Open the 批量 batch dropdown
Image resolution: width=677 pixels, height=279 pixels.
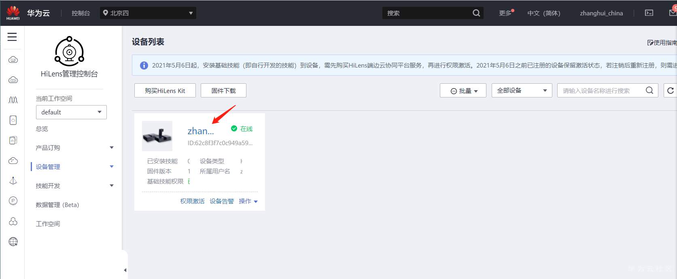click(x=463, y=91)
